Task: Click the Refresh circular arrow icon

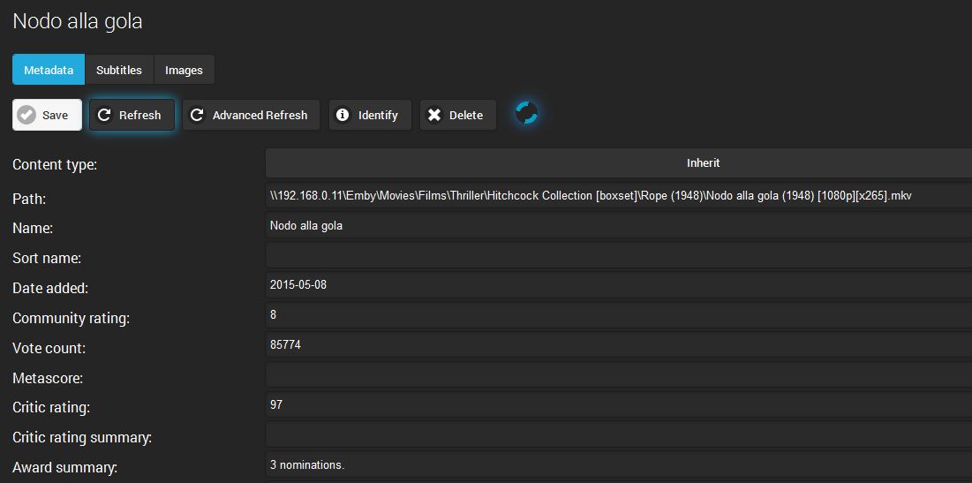Action: click(x=105, y=115)
